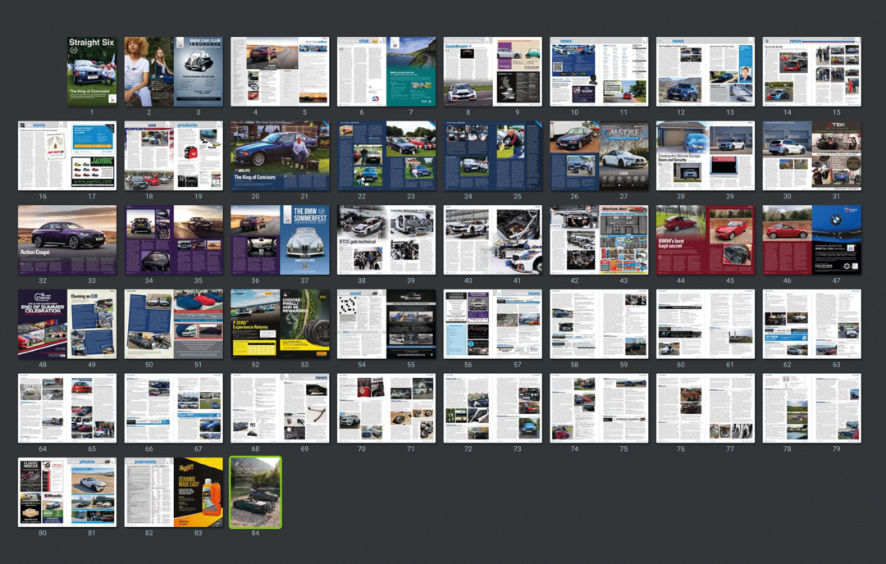Screen dimensions: 886x564
Task: Select the spread for pages 14-15
Action: point(812,71)
